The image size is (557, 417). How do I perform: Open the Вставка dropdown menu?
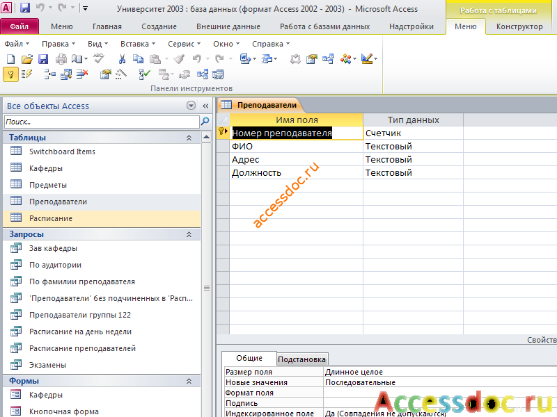[x=138, y=44]
